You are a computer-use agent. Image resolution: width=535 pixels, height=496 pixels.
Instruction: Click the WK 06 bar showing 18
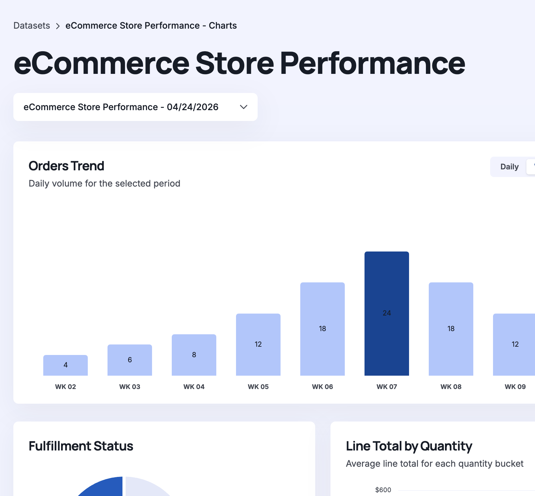(323, 329)
